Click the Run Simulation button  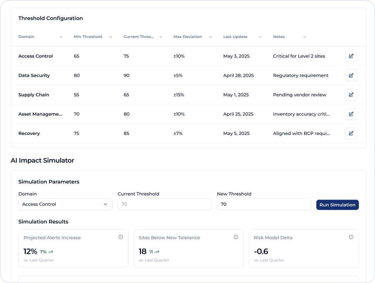[337, 205]
